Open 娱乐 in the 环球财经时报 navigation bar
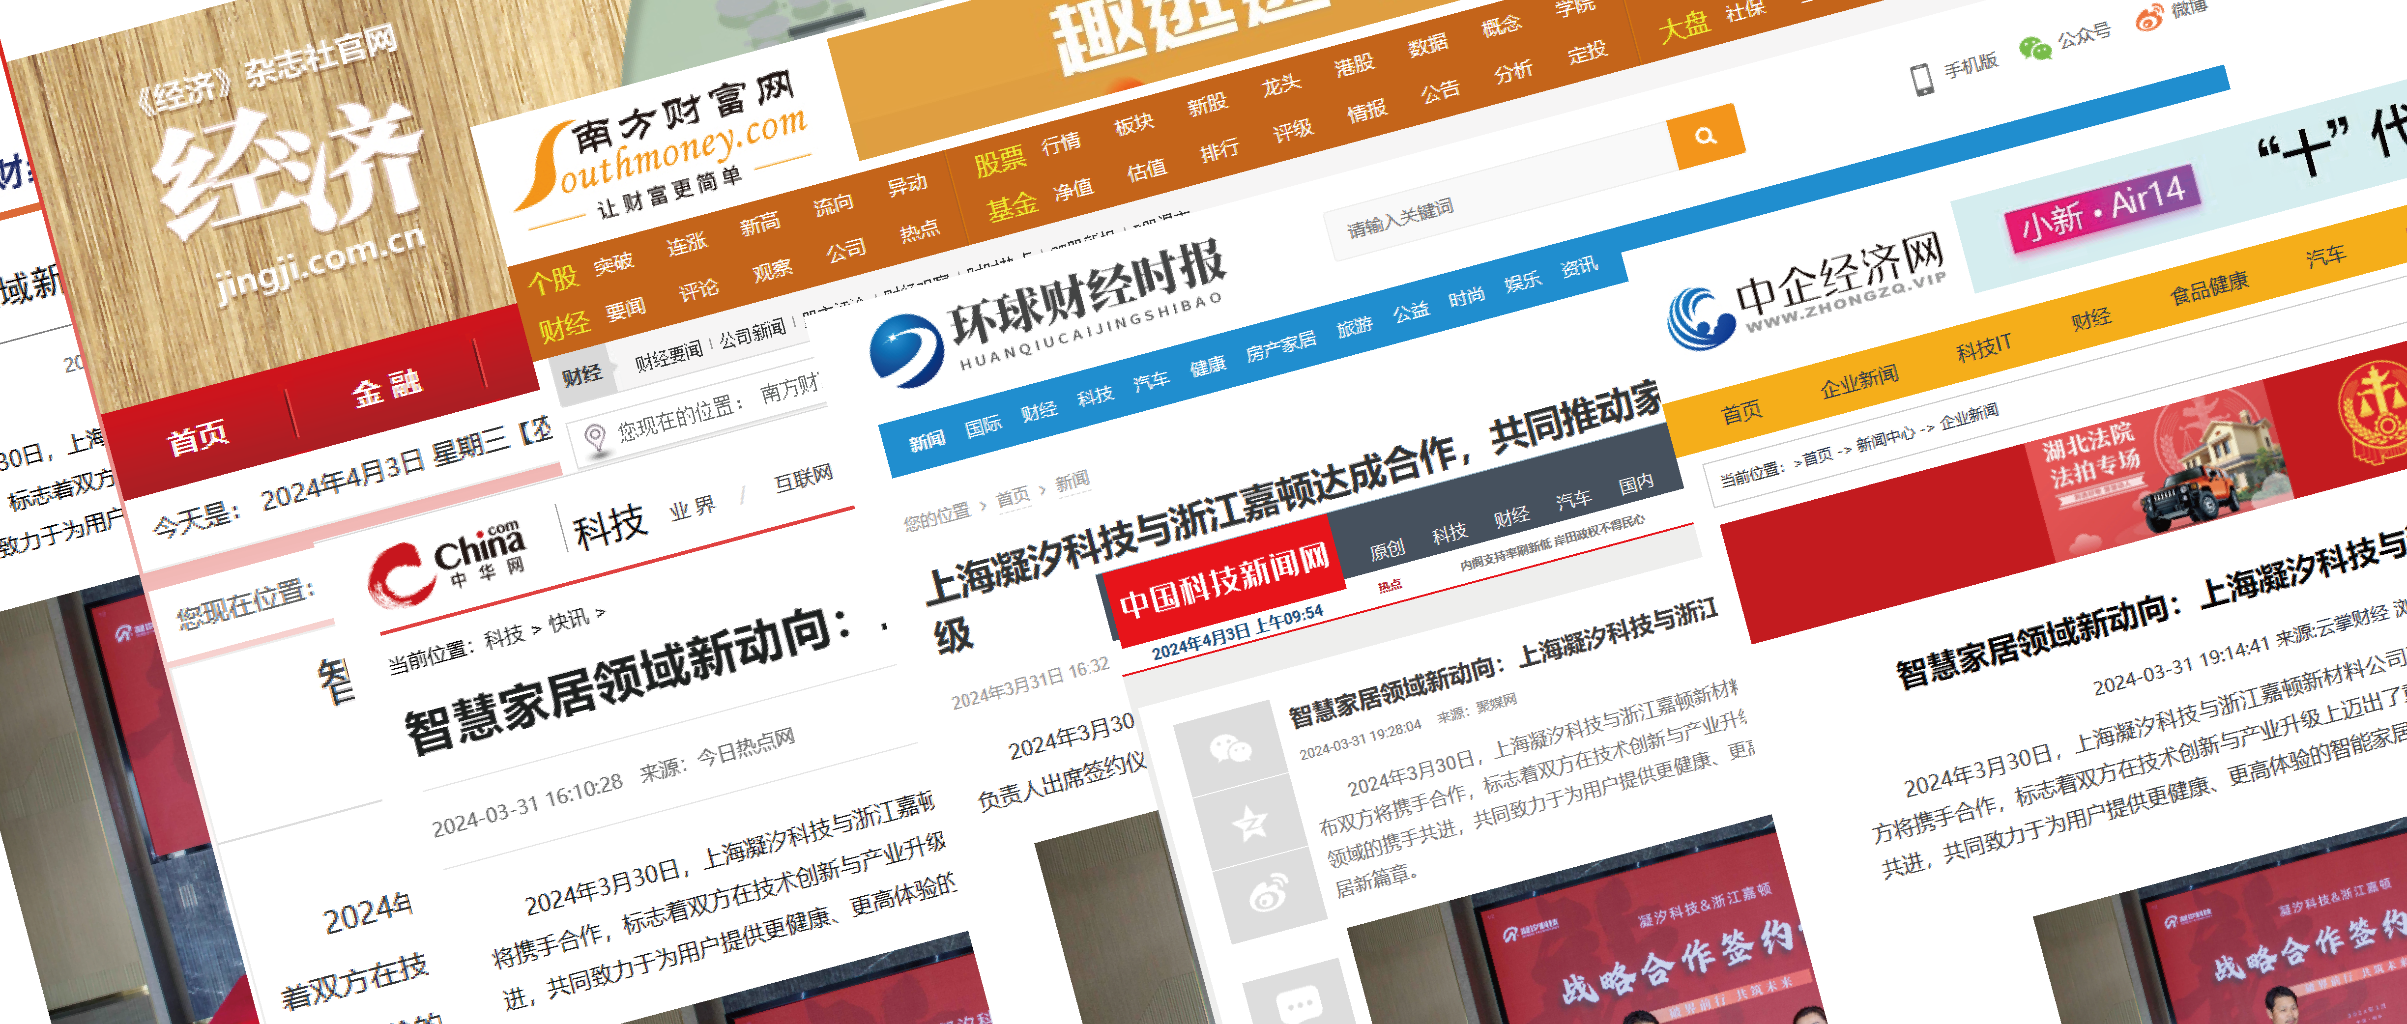Viewport: 2407px width, 1024px height. point(1522,281)
